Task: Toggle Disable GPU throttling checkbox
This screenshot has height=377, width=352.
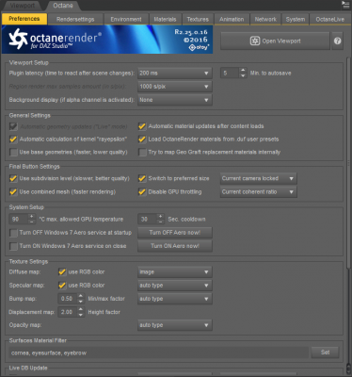Action: tap(142, 191)
